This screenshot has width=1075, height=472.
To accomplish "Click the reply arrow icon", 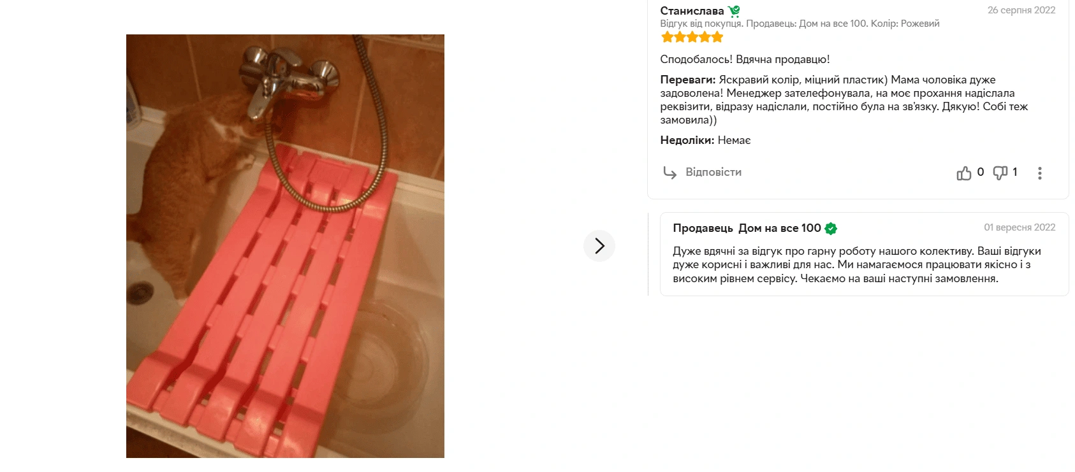I will [x=669, y=173].
